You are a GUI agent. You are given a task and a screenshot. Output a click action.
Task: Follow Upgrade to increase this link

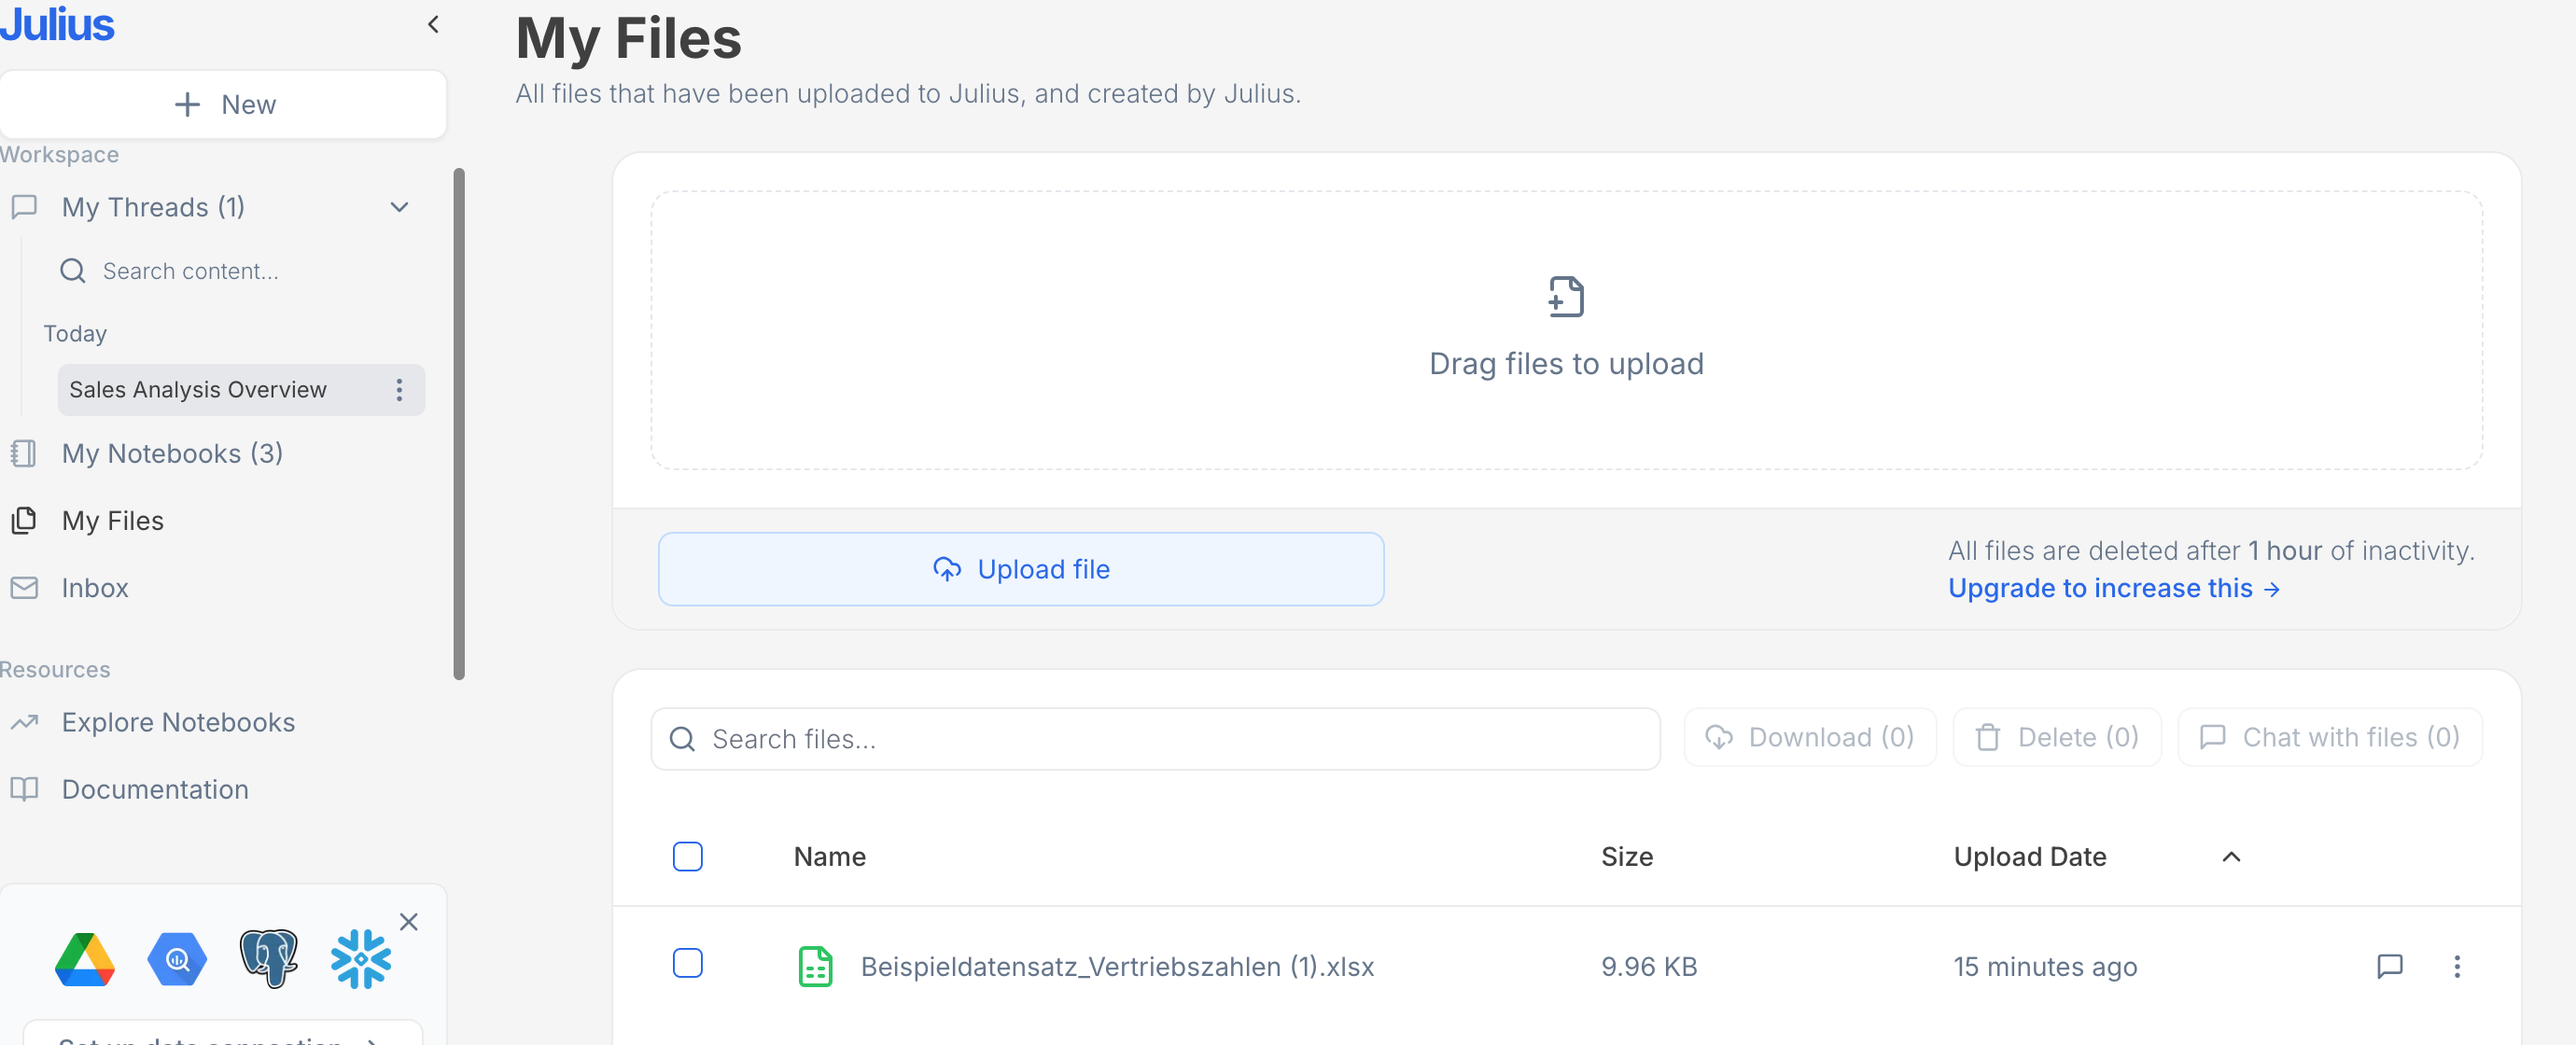pos(2113,588)
